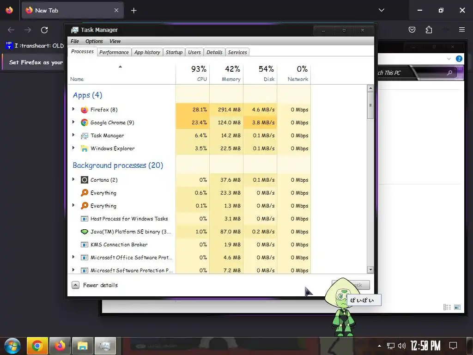Click the Task Manager process row icon

pos(85,136)
